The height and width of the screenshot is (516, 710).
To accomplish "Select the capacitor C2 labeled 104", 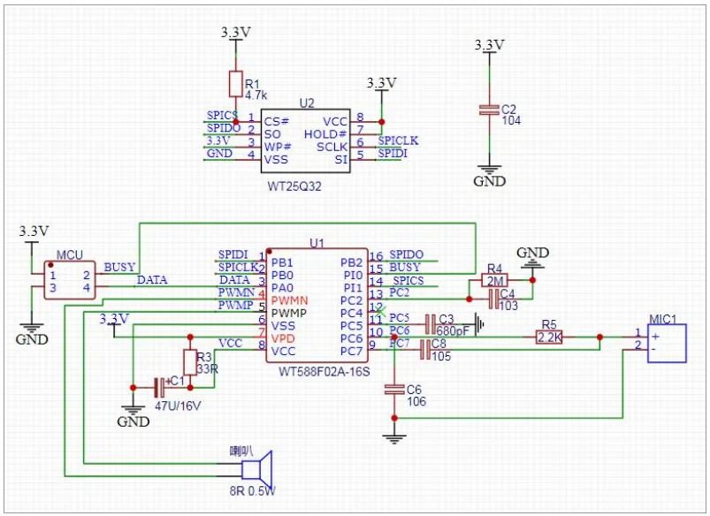I will click(x=487, y=110).
